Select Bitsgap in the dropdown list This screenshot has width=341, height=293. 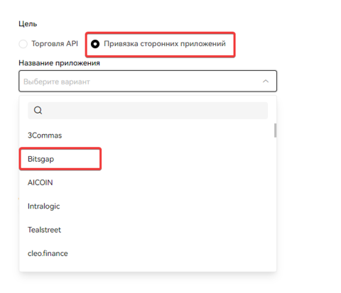pos(148,159)
